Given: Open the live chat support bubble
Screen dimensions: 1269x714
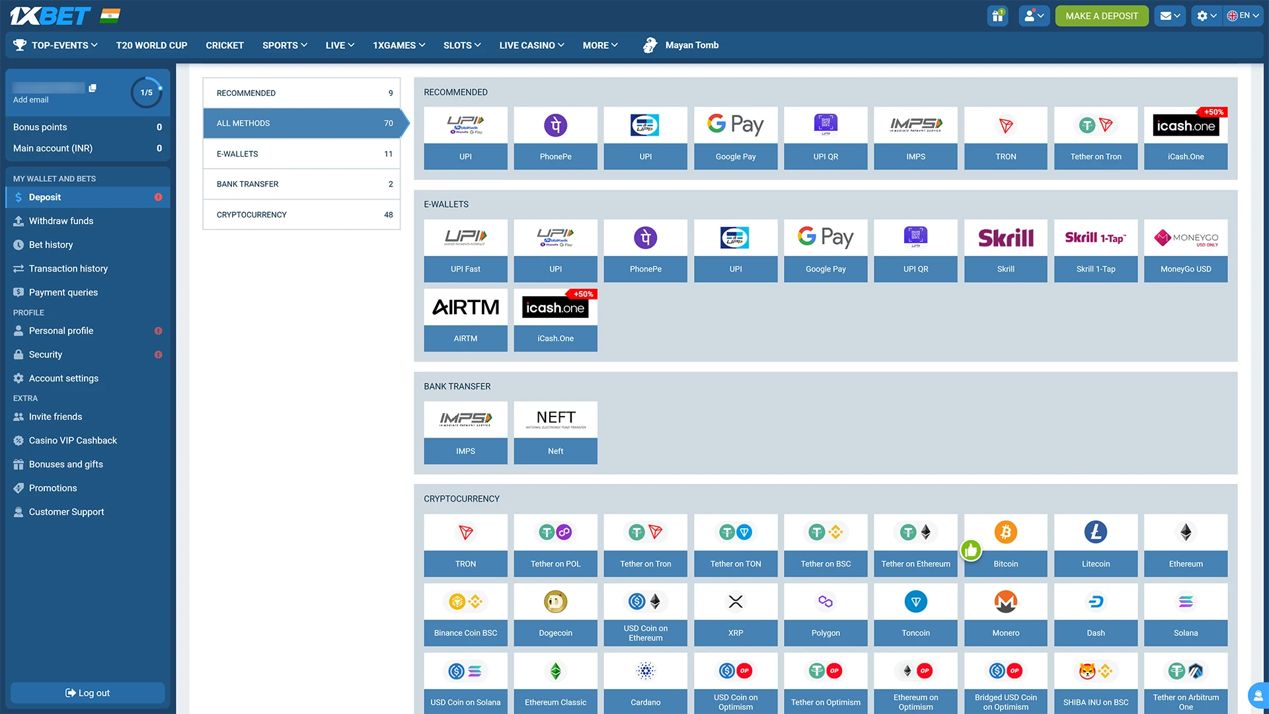Looking at the screenshot, I should pos(1258,695).
